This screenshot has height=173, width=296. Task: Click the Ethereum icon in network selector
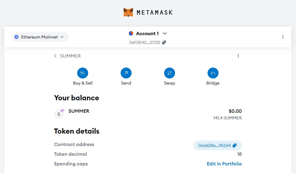(x=16, y=37)
